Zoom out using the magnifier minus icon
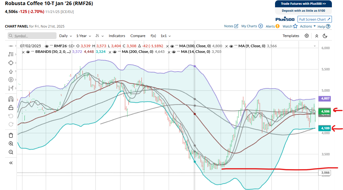Image resolution: width=343 pixels, height=190 pixels. coord(11,152)
